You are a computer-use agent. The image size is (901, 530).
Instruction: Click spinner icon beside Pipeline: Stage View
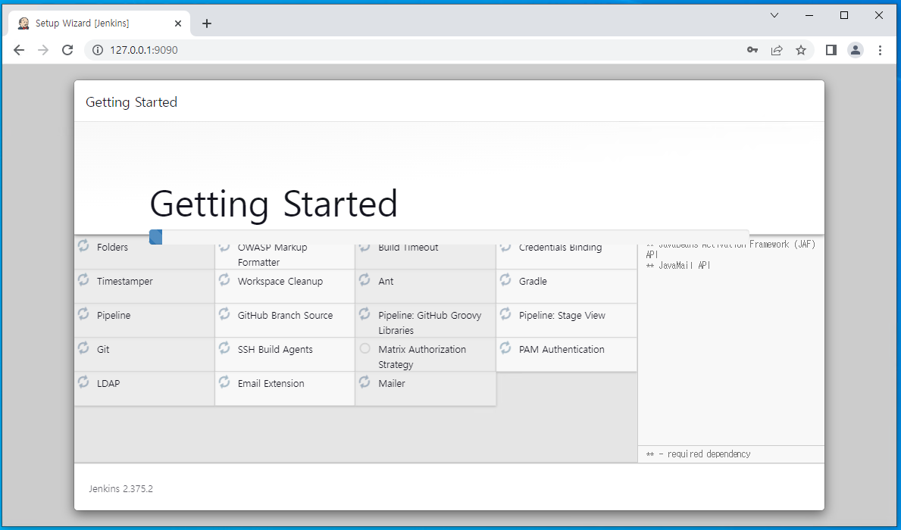[x=505, y=313]
